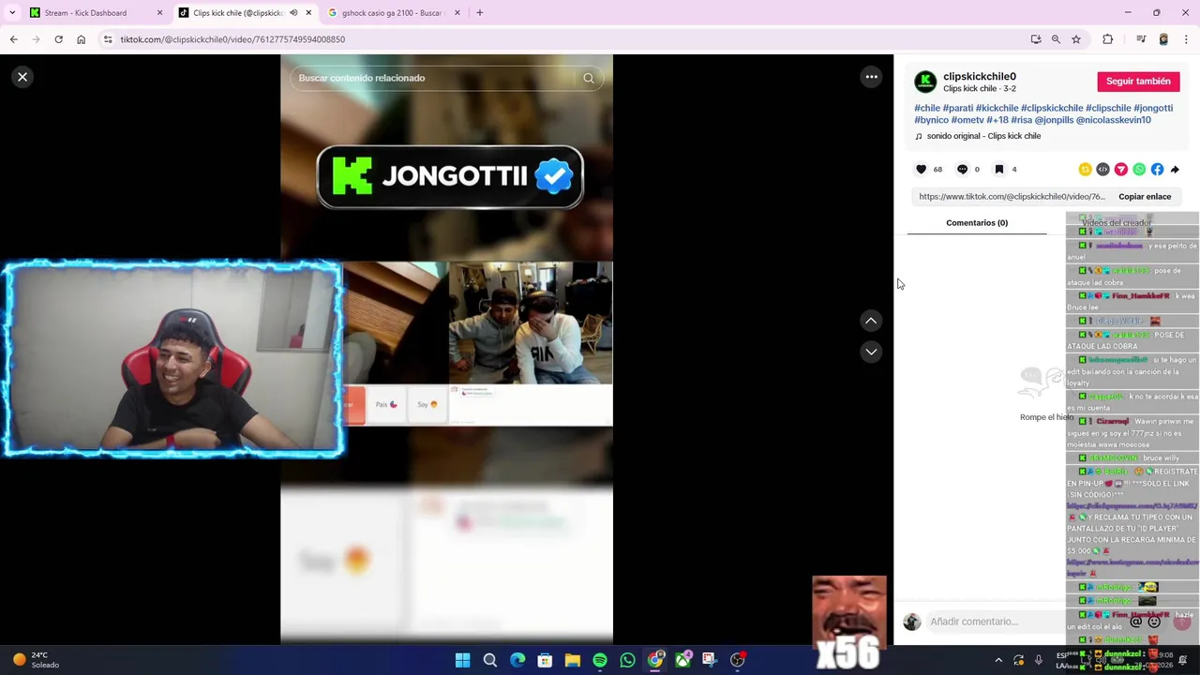Share video to Facebook
The width and height of the screenshot is (1200, 675).
(x=1157, y=170)
